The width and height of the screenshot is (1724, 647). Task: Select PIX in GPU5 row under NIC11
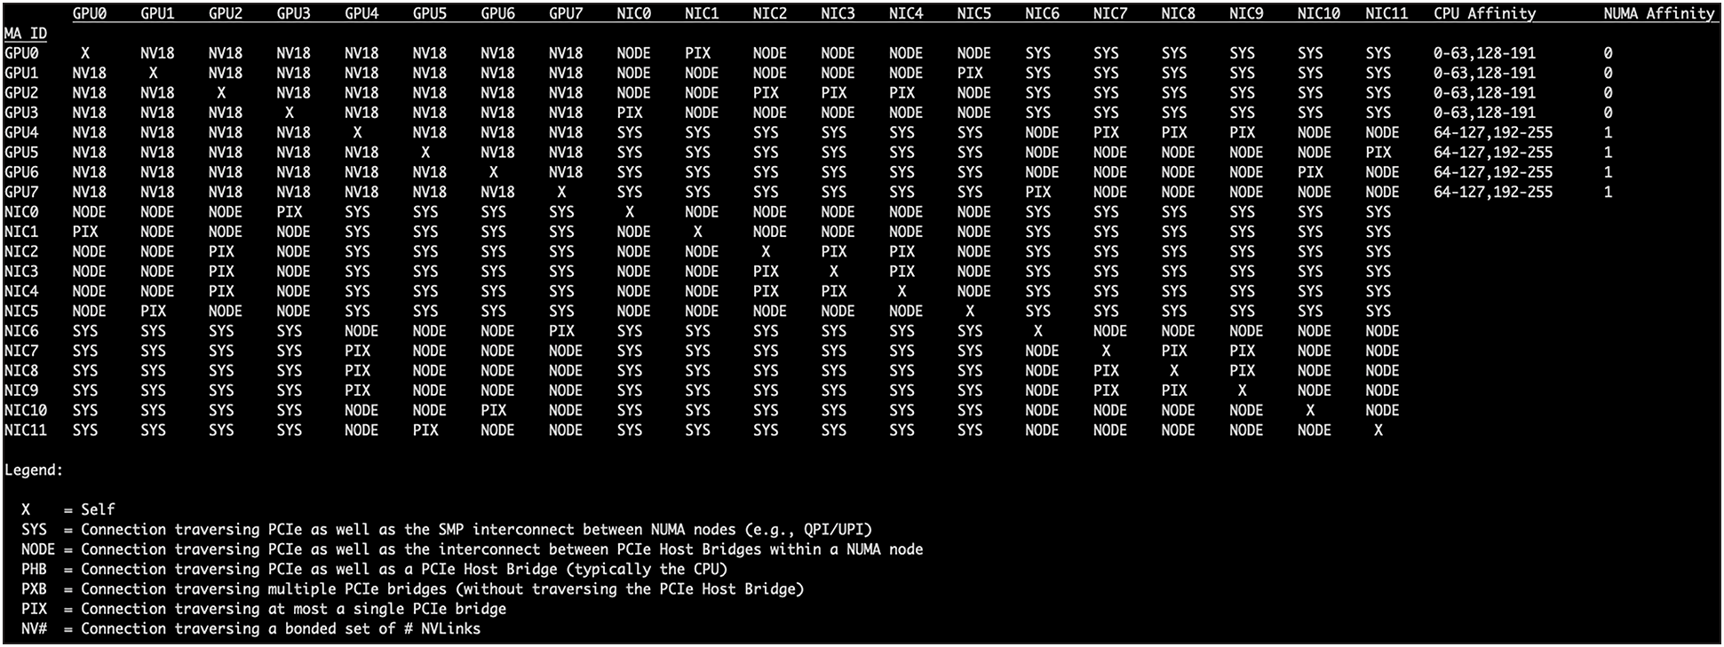1378,152
